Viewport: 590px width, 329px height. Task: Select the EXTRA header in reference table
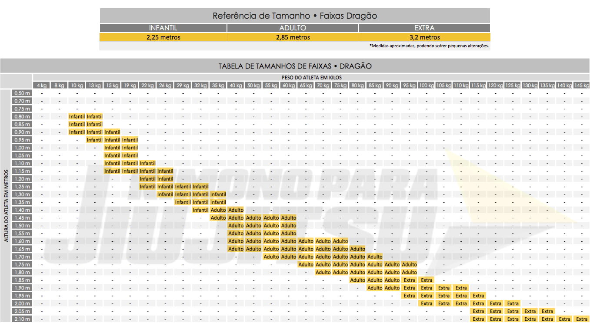[x=424, y=28]
